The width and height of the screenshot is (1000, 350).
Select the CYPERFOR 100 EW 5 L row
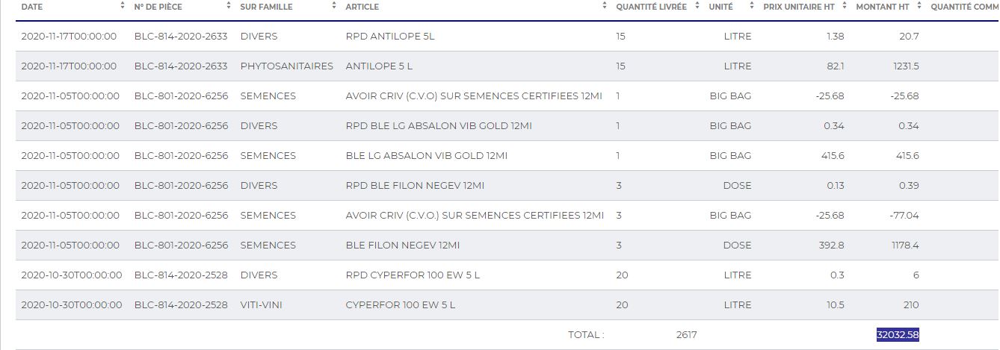[400, 305]
